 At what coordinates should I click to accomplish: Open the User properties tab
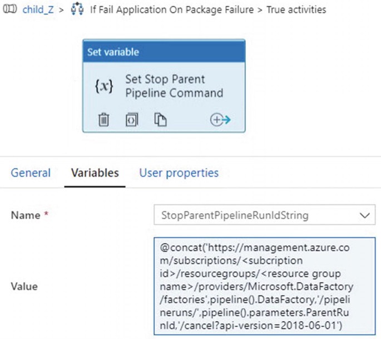coord(179,173)
